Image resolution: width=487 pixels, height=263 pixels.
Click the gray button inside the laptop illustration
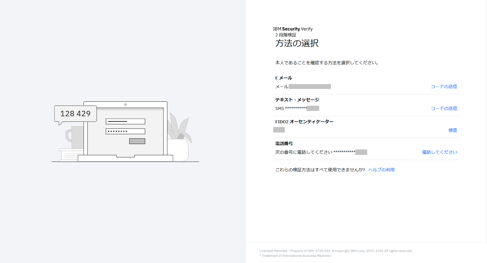pos(137,141)
